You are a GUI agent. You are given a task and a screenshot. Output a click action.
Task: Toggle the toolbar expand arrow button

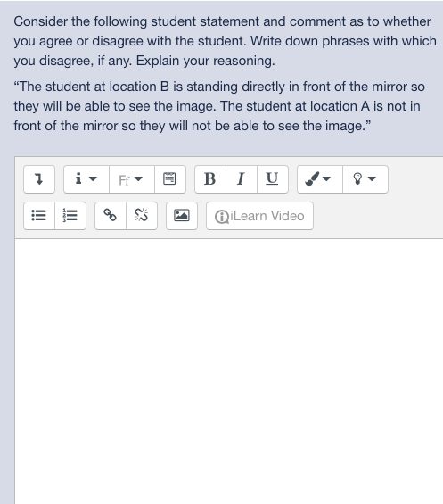[x=39, y=179]
